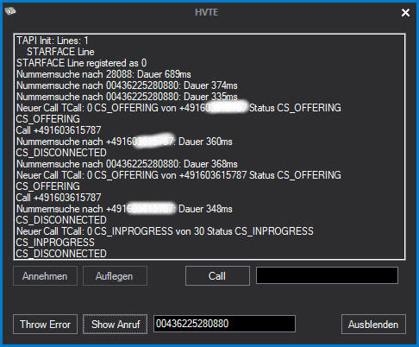Image resolution: width=419 pixels, height=347 pixels.
Task: Click the Dauer 368ms log line
Action: point(127,164)
